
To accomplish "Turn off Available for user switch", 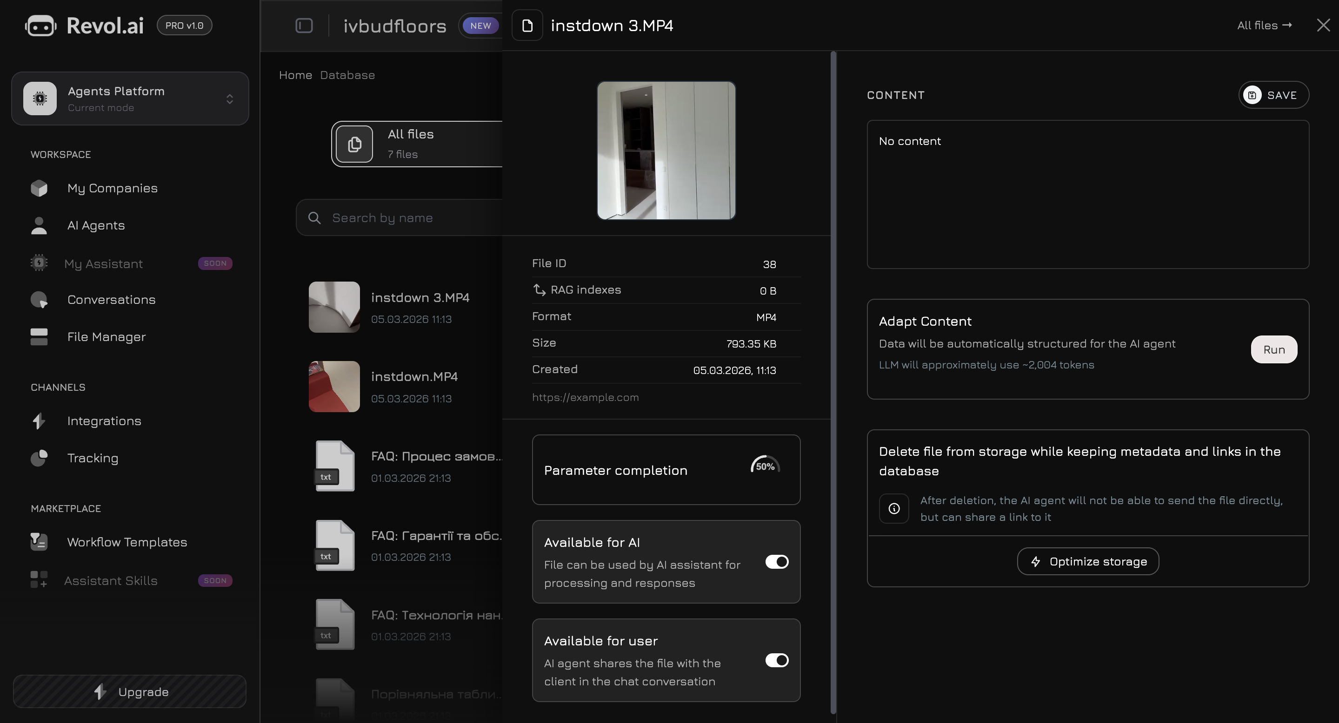I will click(776, 660).
